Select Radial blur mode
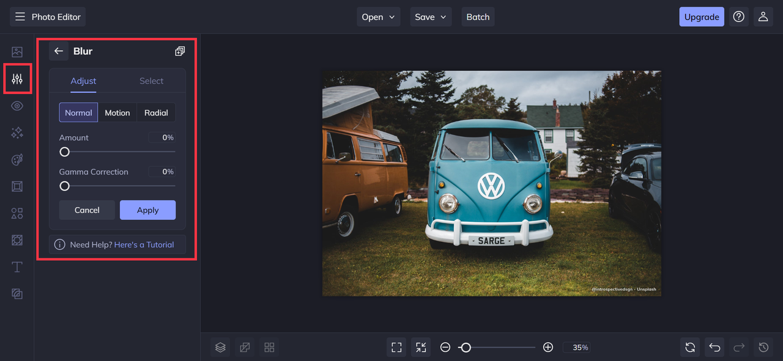 (156, 112)
